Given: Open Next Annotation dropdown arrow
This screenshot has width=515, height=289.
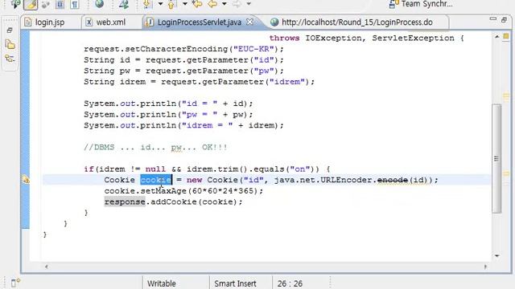Looking at the screenshot, I should (160, 4).
